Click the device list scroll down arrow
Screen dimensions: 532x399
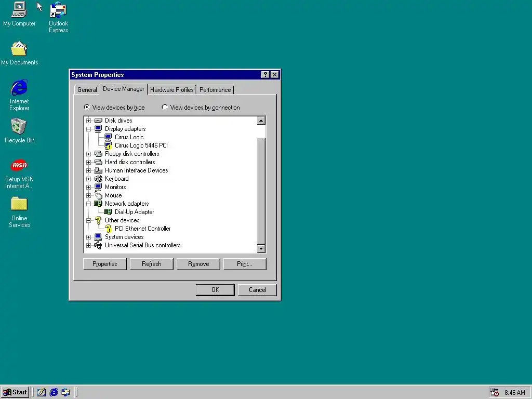click(261, 249)
